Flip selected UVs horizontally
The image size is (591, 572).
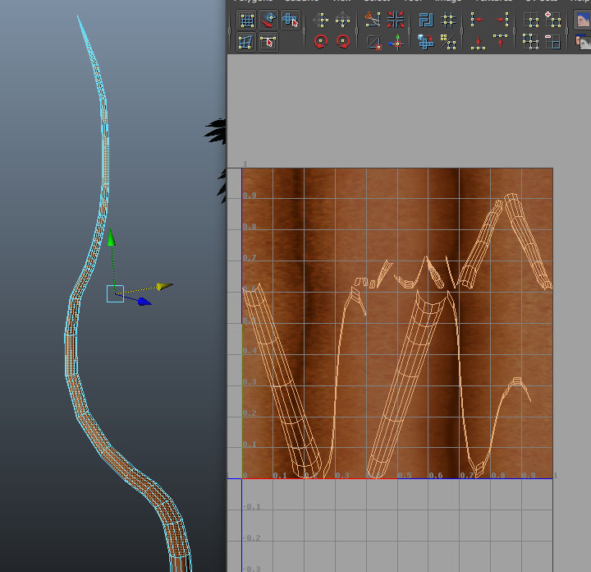tap(320, 20)
